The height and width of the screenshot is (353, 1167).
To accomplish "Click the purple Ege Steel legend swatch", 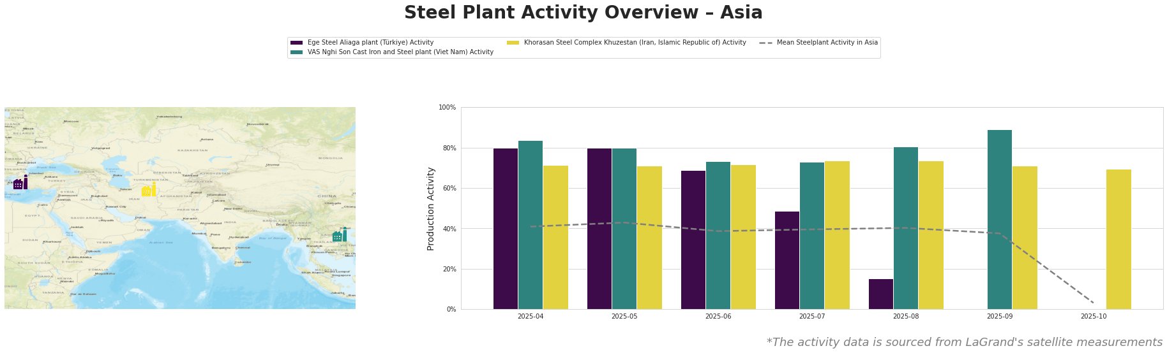I will (297, 43).
